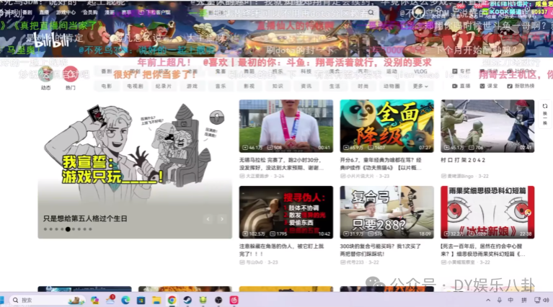The height and width of the screenshot is (307, 553).
Task: Open the 搜寻伪人 video thumbnail
Action: pyautogui.click(x=286, y=212)
